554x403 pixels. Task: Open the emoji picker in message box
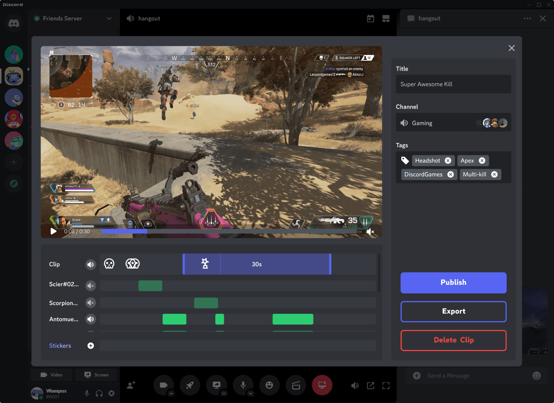[x=536, y=375]
